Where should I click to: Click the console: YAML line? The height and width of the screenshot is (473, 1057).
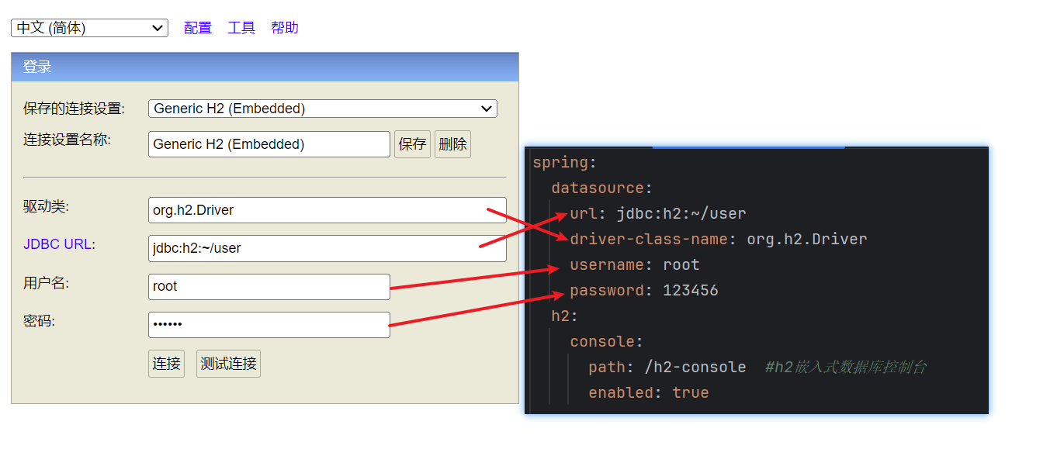click(x=606, y=341)
